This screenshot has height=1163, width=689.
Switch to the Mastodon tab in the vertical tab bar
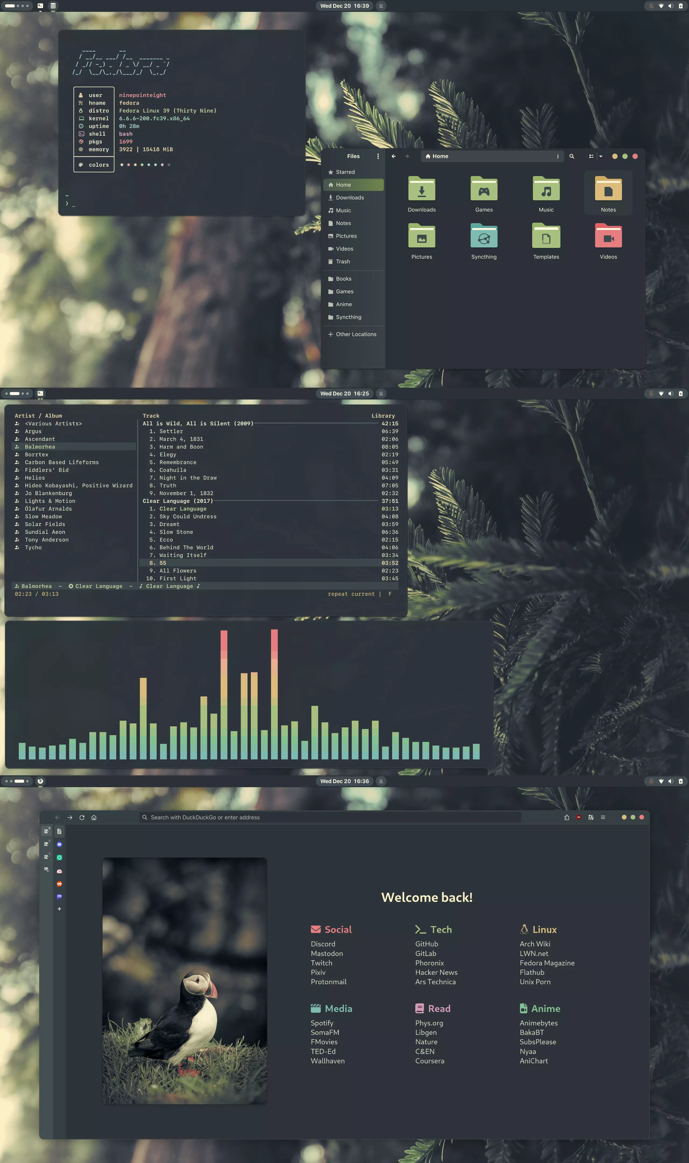click(59, 896)
